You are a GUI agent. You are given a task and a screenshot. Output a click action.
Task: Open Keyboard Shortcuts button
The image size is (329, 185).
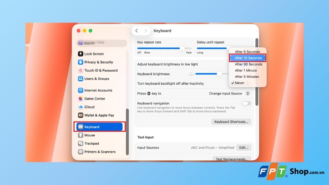coord(231,122)
